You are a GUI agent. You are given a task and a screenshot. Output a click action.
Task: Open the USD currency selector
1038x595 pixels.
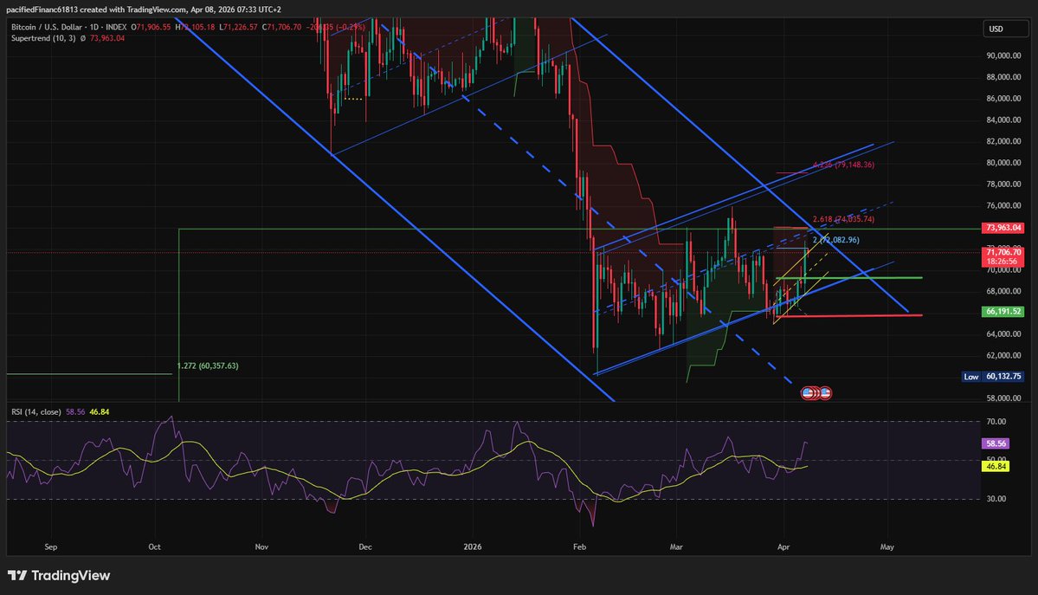(x=1005, y=29)
